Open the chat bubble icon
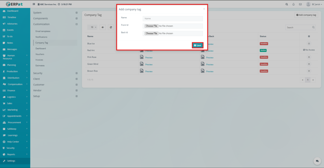 317,161
